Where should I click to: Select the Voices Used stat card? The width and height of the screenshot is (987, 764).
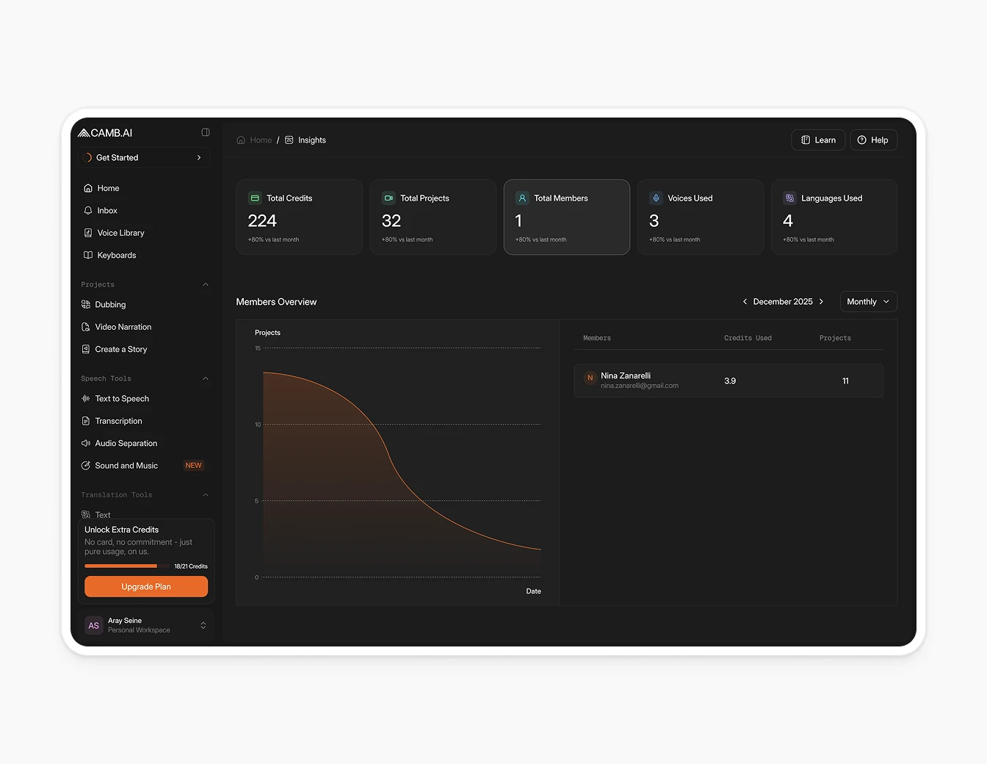(700, 217)
